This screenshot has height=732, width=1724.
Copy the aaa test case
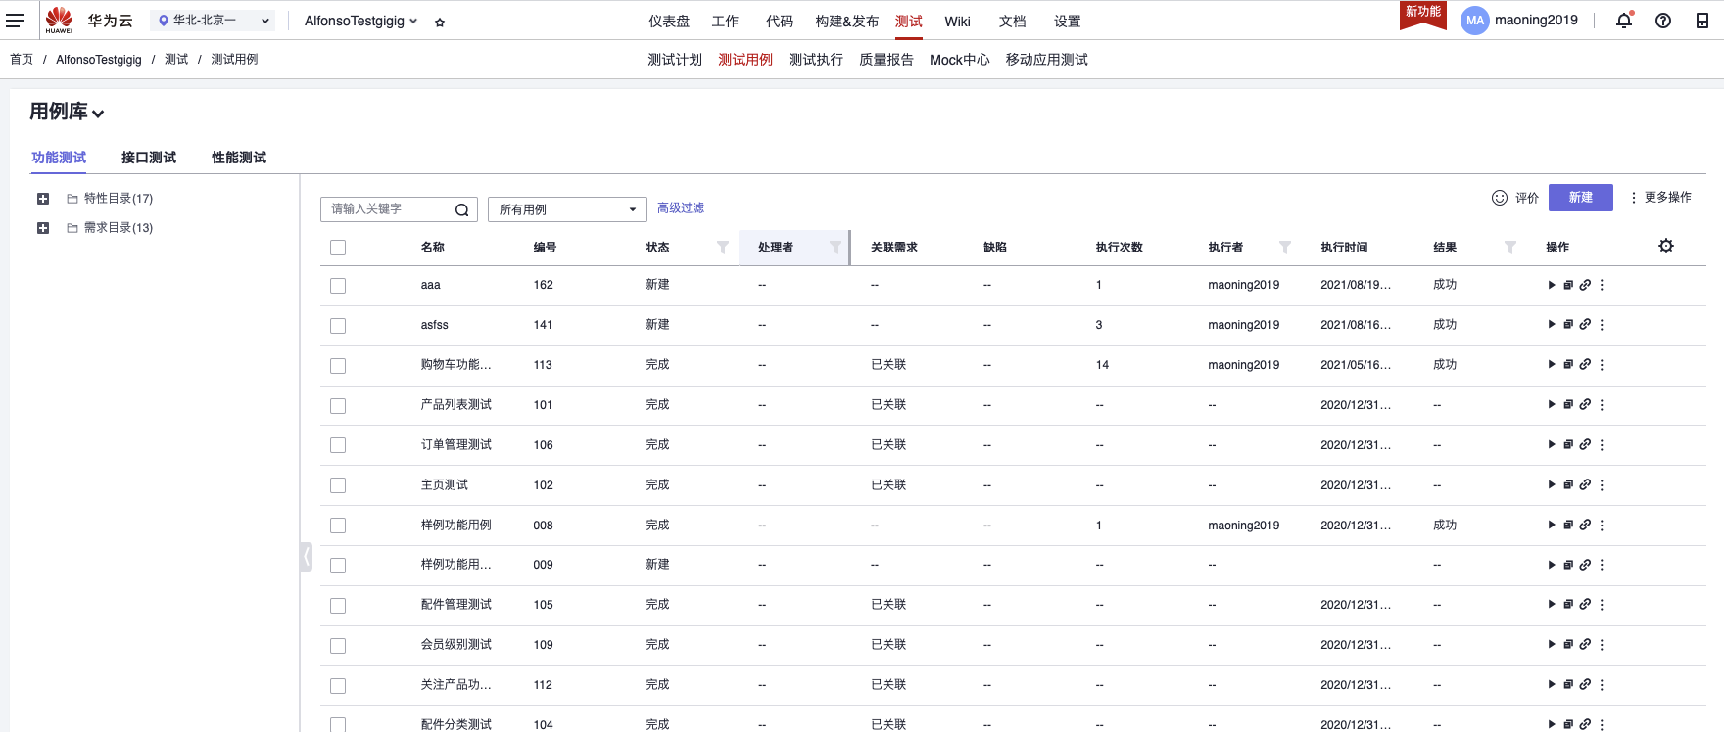(1568, 285)
